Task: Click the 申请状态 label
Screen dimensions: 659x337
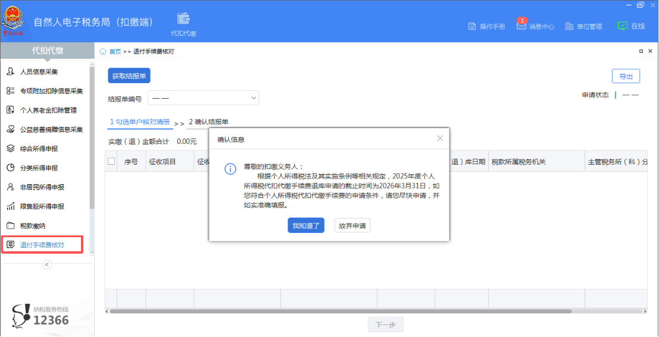Action: coord(595,95)
